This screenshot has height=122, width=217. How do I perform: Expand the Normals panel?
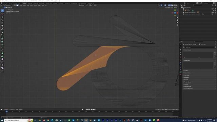coord(186,80)
